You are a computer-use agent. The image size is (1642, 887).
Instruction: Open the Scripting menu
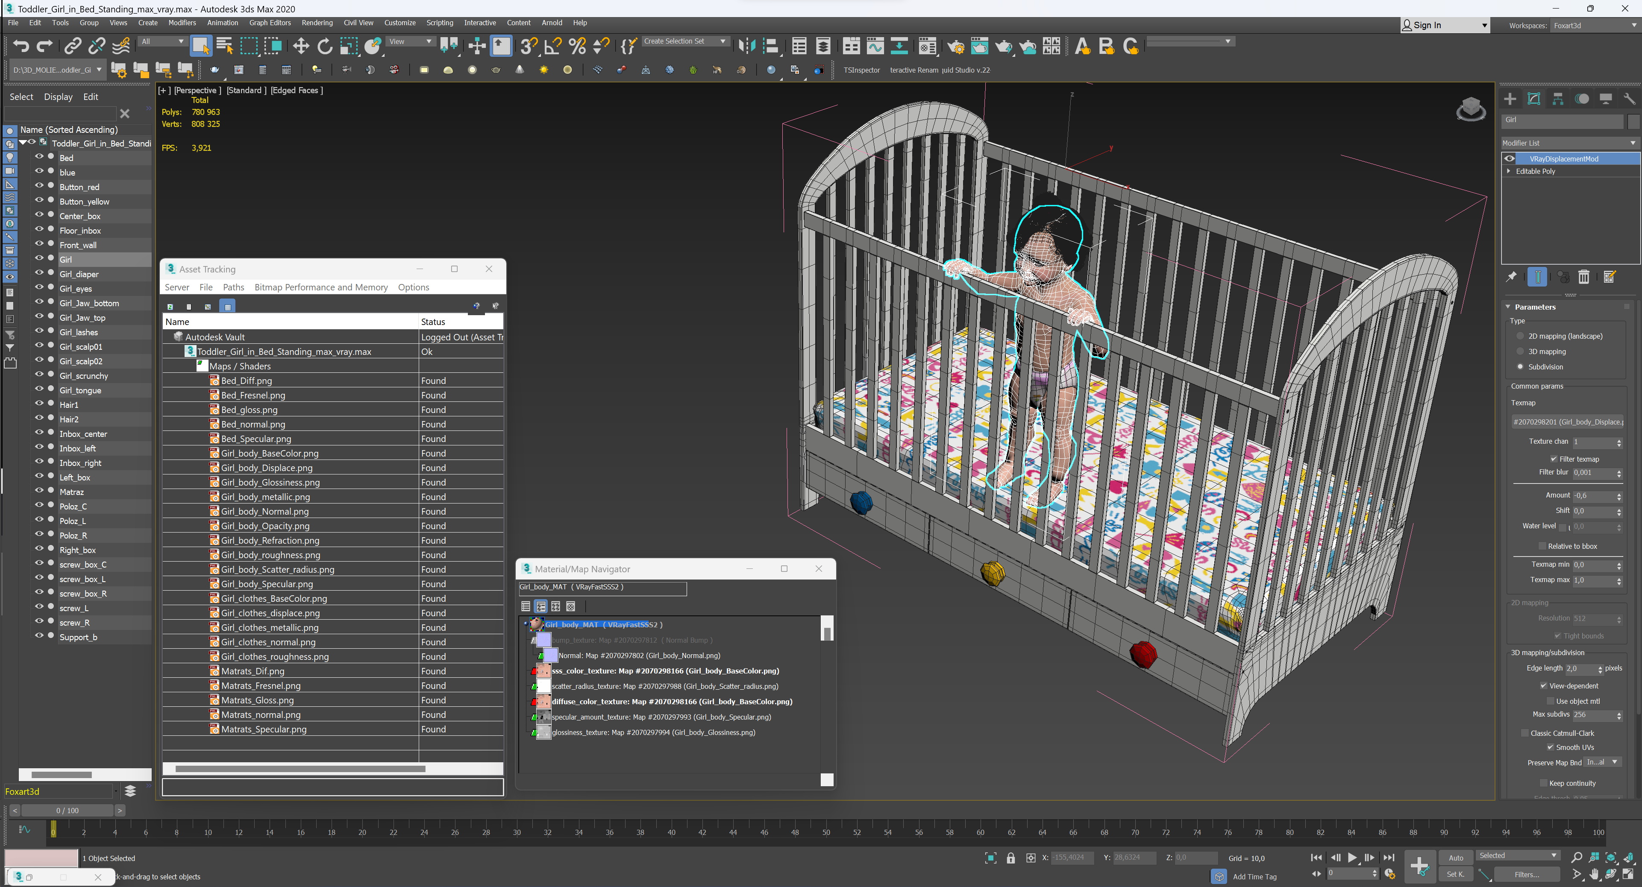tap(439, 22)
